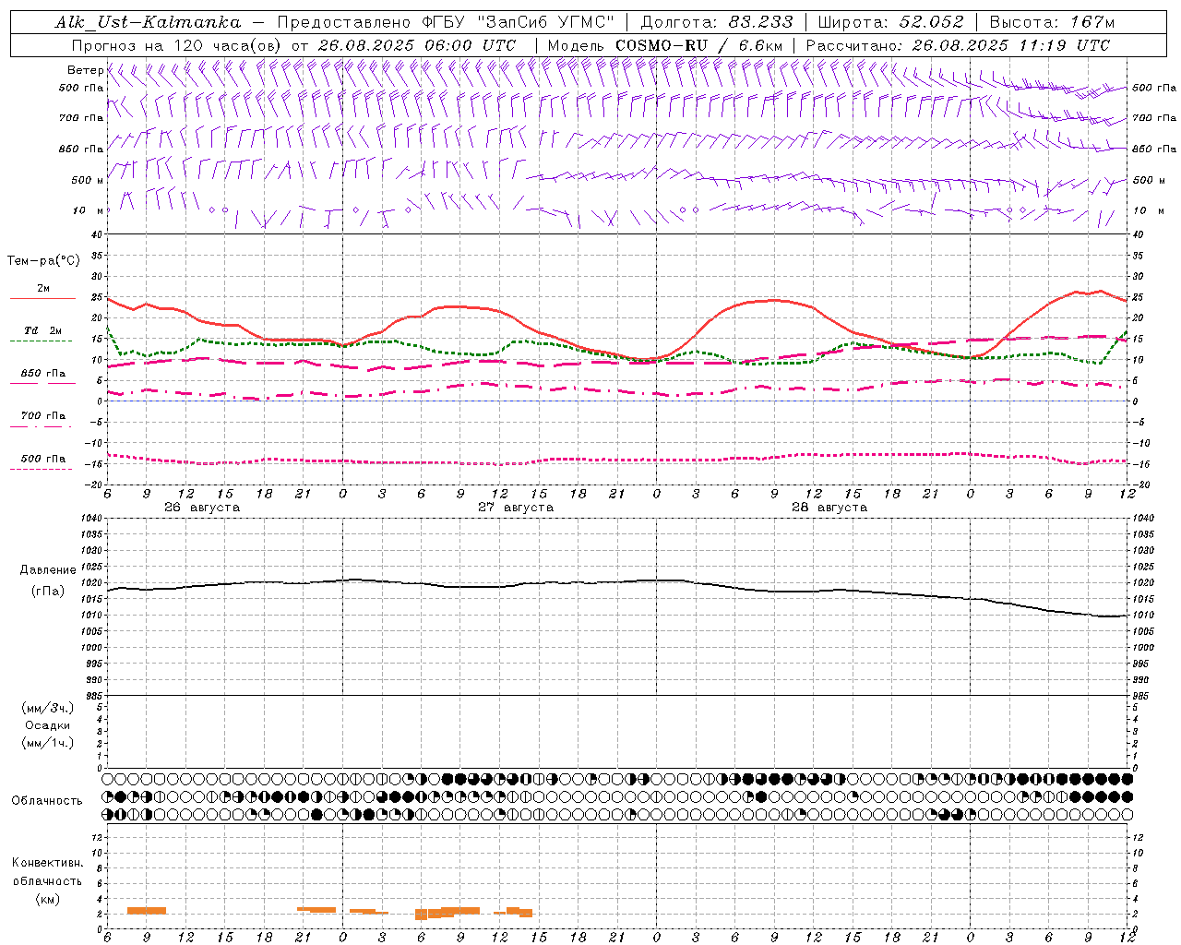
Task: Click the text Предоставлено ФГБУ "ЗапСиб УГМС"
Action: (x=446, y=22)
